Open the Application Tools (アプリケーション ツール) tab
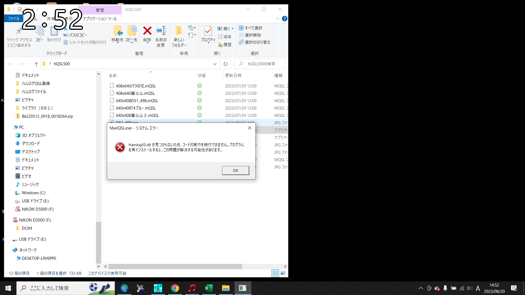 click(100, 19)
